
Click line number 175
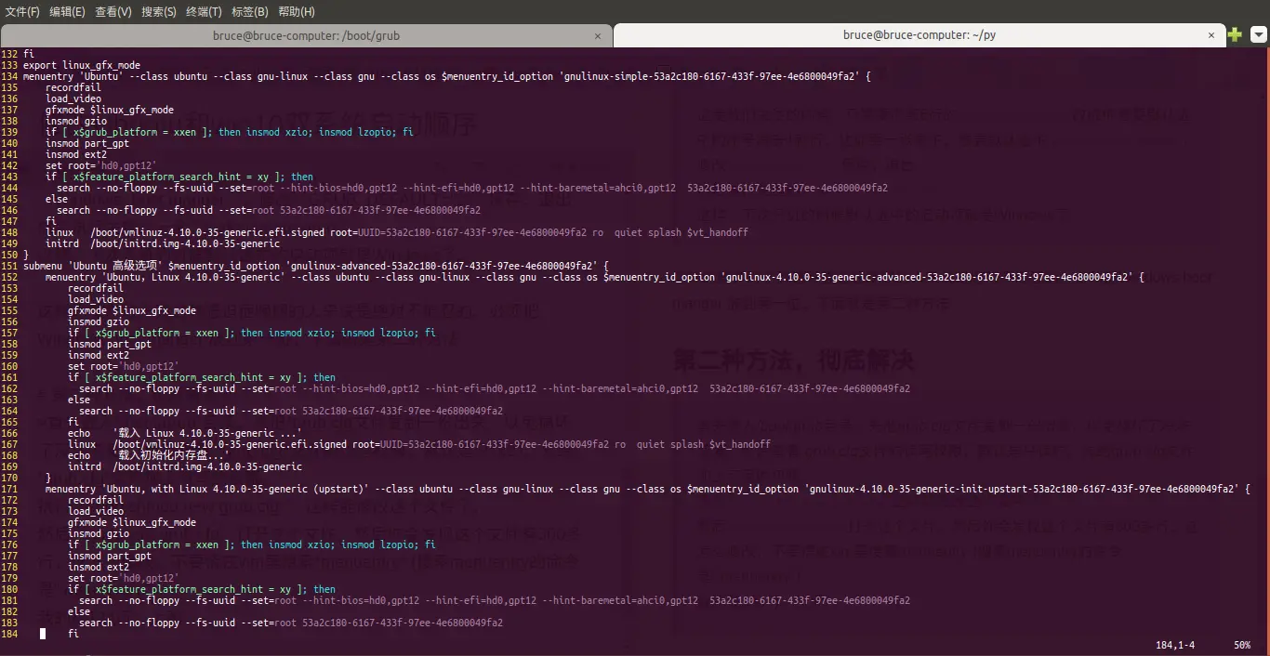tap(9, 533)
